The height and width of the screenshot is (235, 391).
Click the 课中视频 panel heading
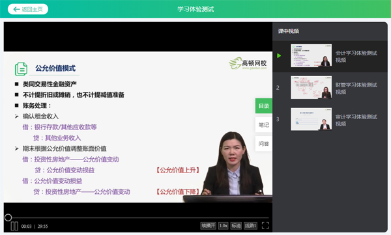[289, 31]
